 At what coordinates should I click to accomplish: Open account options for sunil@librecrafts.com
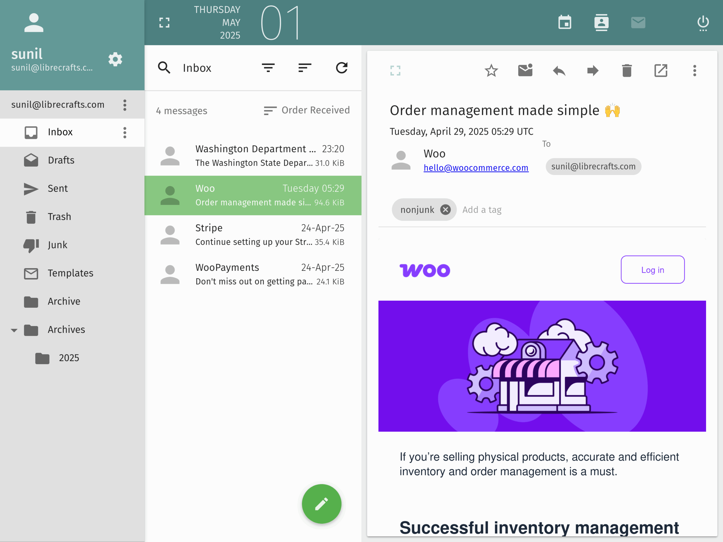[125, 105]
